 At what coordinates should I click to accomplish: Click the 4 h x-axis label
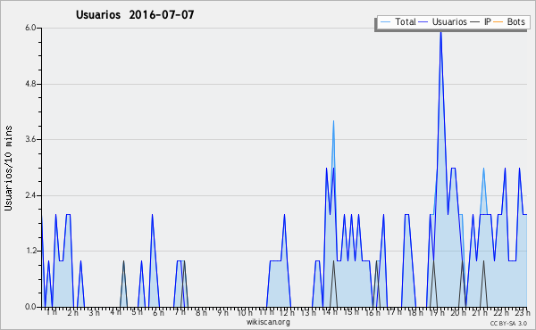115,312
